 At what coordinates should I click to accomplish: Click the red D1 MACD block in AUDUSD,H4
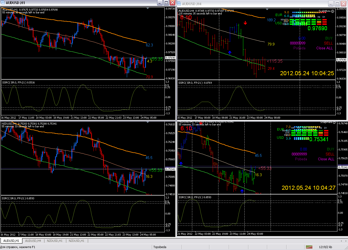(324, 20)
